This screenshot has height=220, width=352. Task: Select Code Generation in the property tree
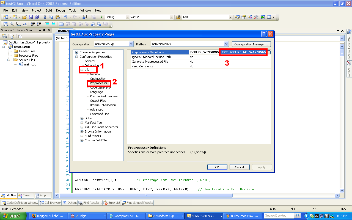(101, 87)
